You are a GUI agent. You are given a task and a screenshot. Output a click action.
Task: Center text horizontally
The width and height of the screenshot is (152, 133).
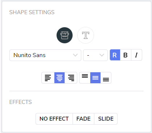point(59,78)
